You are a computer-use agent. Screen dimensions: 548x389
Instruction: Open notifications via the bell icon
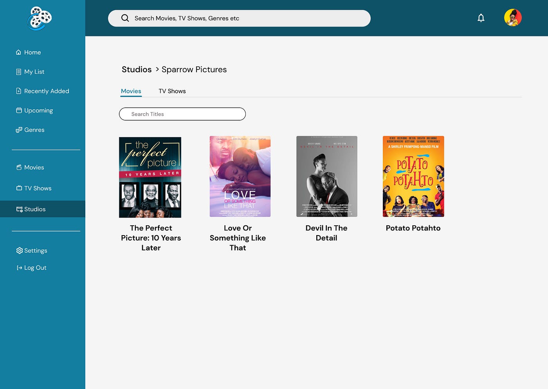pos(481,18)
